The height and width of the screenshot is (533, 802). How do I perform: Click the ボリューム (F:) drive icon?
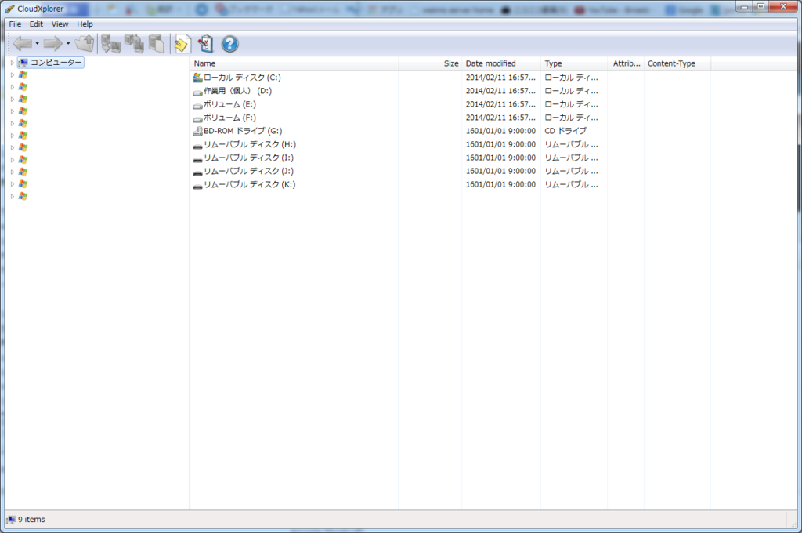point(197,118)
